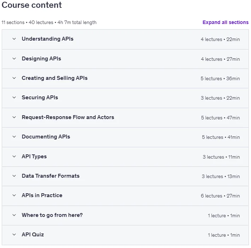The height and width of the screenshot is (248, 251).
Task: Click the Data Transfer Formats heading
Action: pyautogui.click(x=50, y=176)
